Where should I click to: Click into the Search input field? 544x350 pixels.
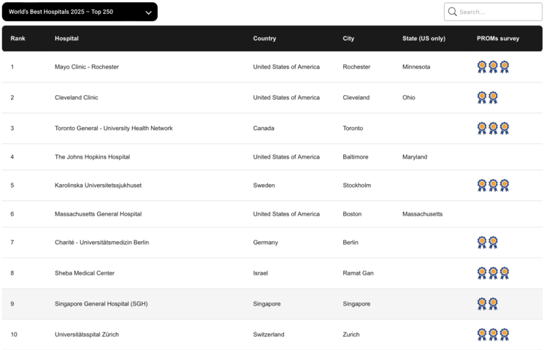coord(498,12)
